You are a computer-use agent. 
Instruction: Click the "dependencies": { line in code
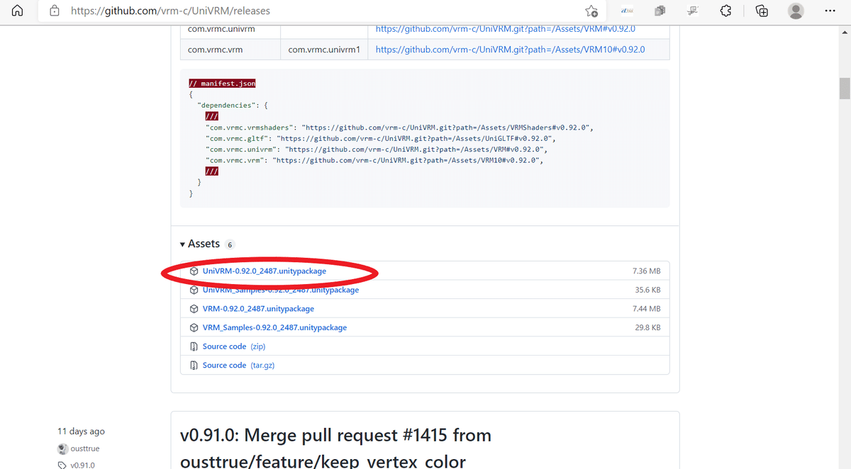tap(233, 105)
